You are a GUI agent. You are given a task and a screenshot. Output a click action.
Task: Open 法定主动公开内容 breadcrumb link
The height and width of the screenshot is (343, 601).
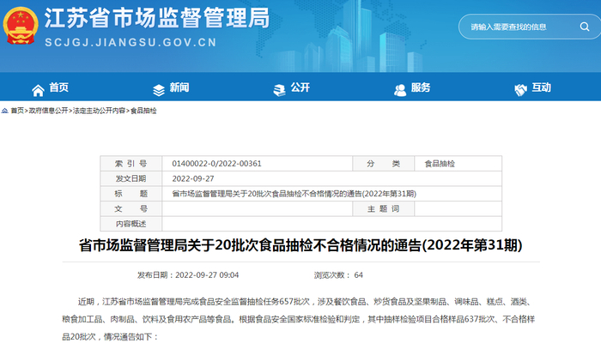pyautogui.click(x=100, y=111)
